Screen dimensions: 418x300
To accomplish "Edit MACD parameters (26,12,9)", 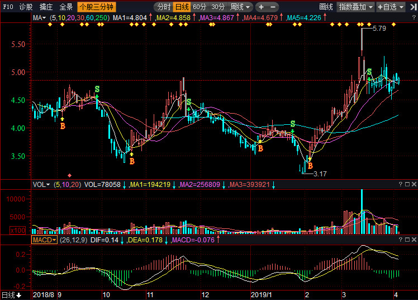I will 74,240.
